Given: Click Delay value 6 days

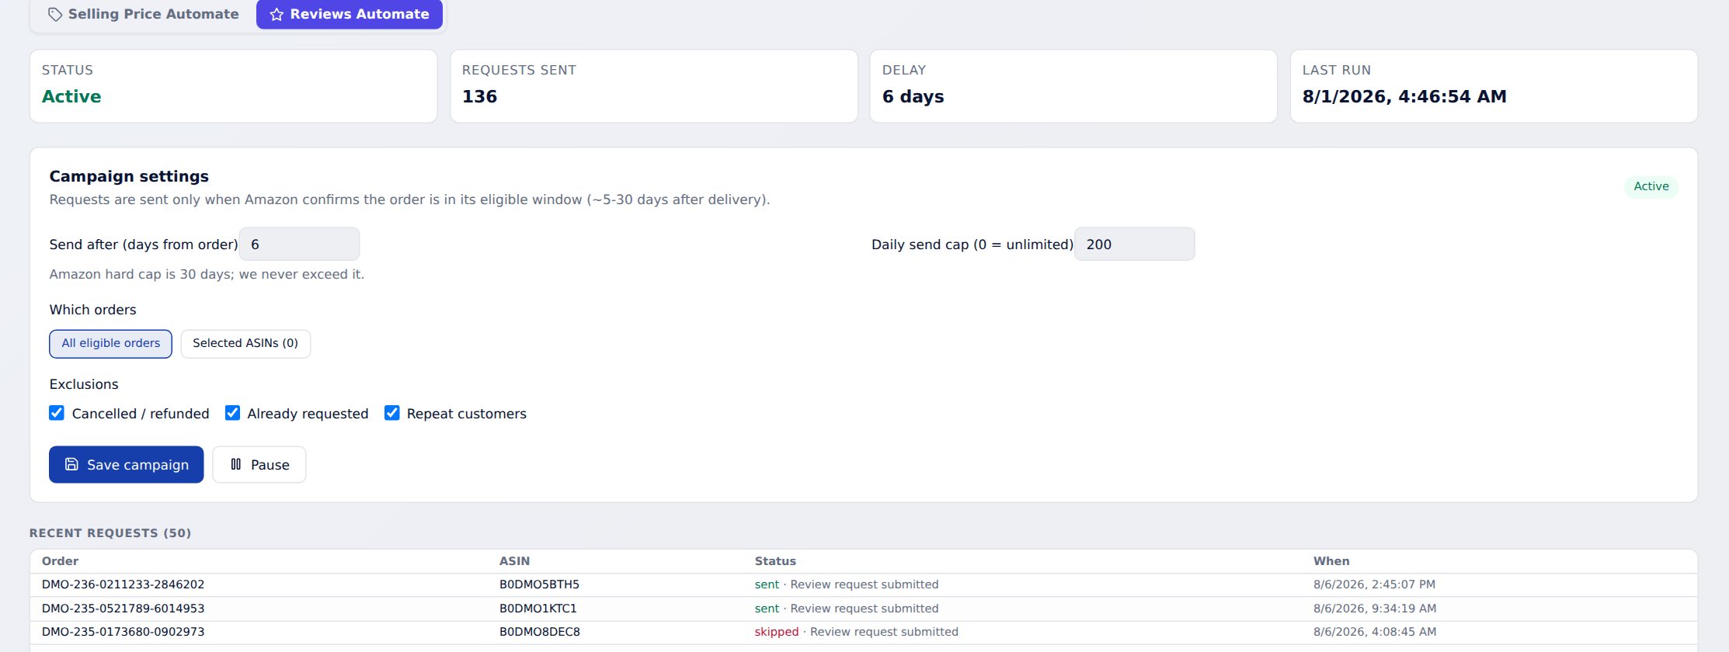Looking at the screenshot, I should pos(913,96).
